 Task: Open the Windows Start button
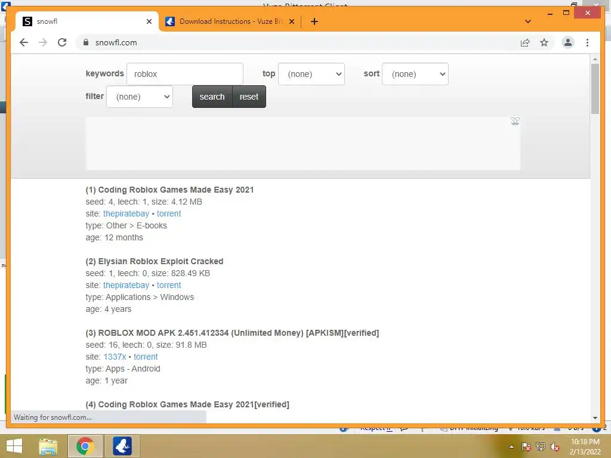[x=14, y=446]
